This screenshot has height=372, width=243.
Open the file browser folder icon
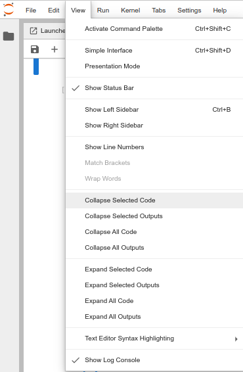[9, 36]
